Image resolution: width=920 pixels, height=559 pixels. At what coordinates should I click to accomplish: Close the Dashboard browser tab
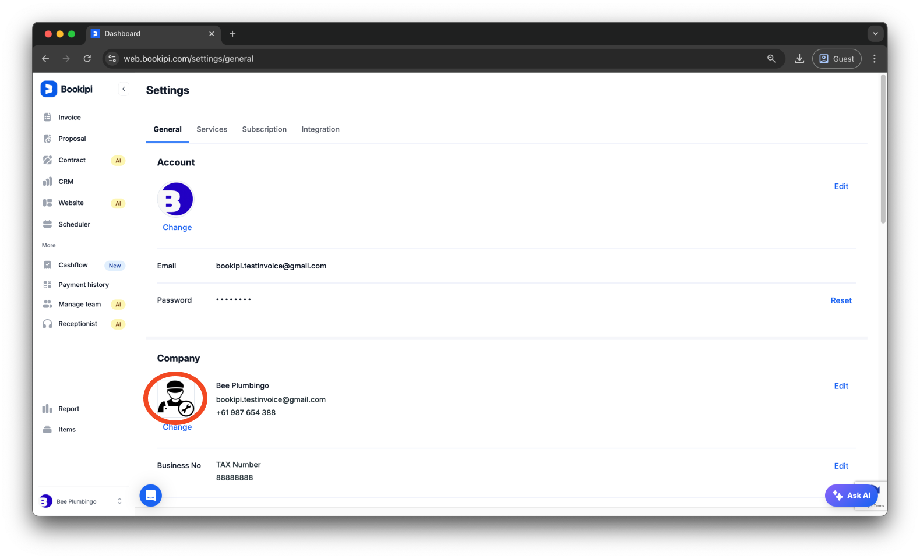pos(212,34)
